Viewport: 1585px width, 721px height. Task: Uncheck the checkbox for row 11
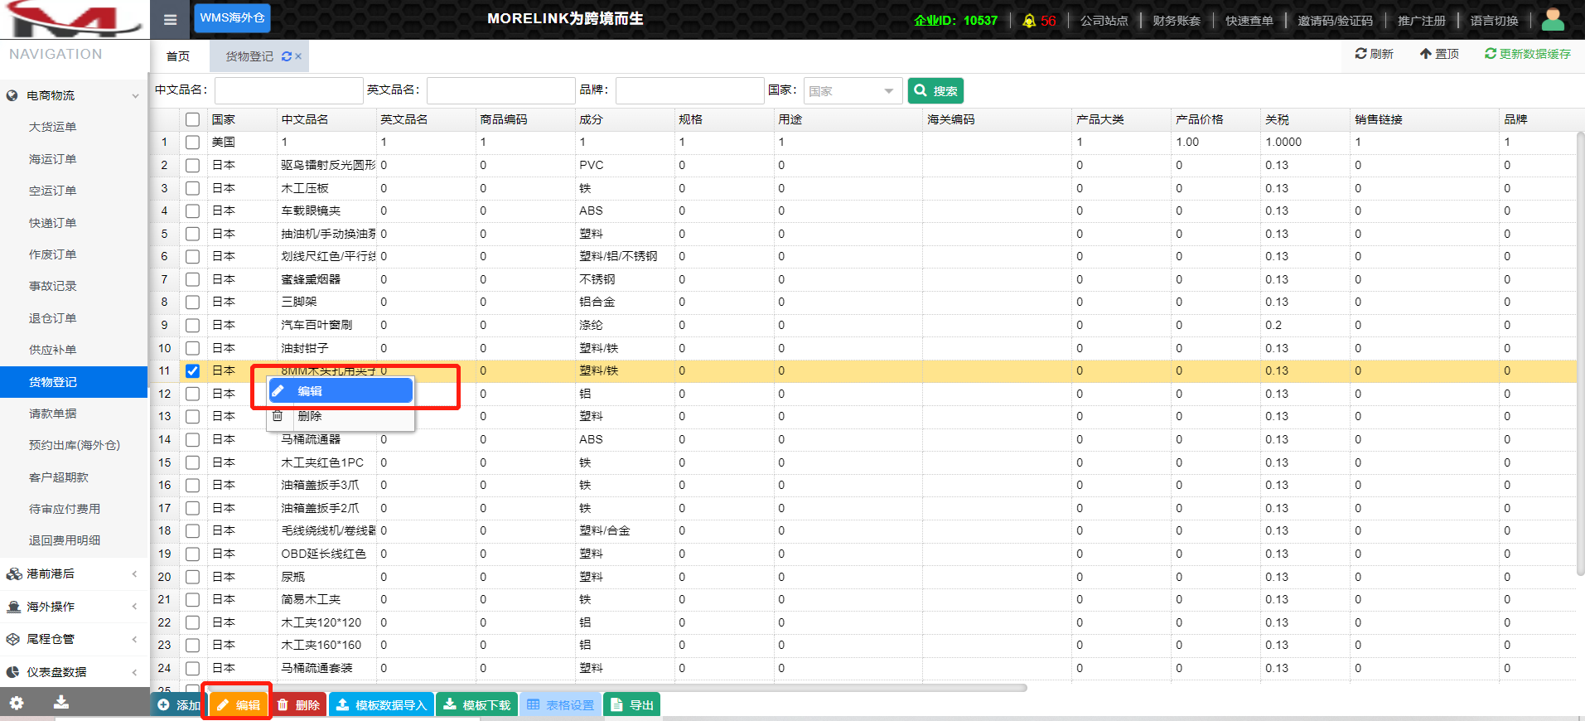pyautogui.click(x=192, y=371)
